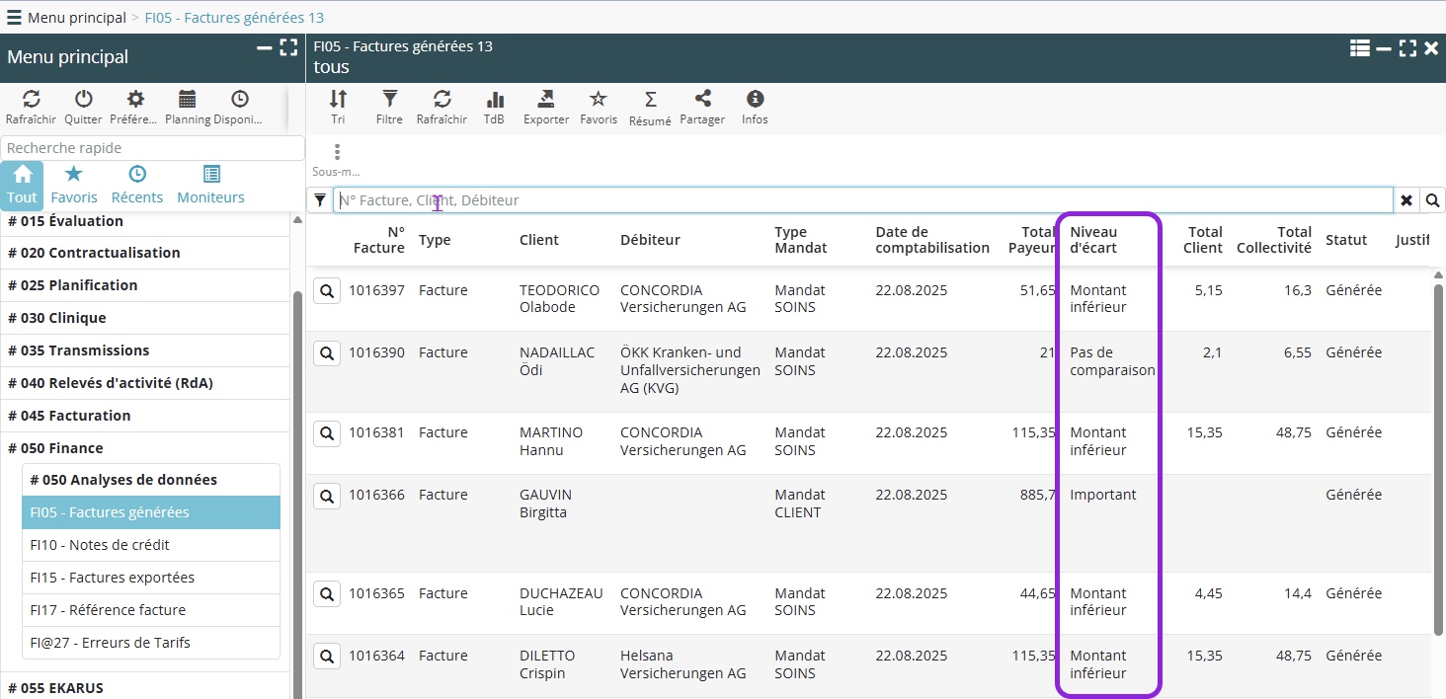This screenshot has height=699, width=1446.
Task: Clear the invoice search field with X
Action: coord(1406,200)
